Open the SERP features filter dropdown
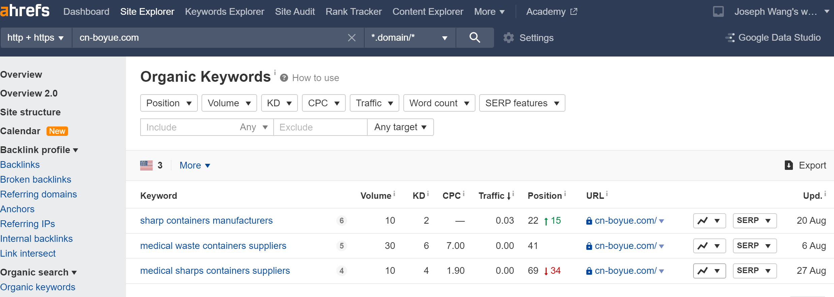 (522, 103)
